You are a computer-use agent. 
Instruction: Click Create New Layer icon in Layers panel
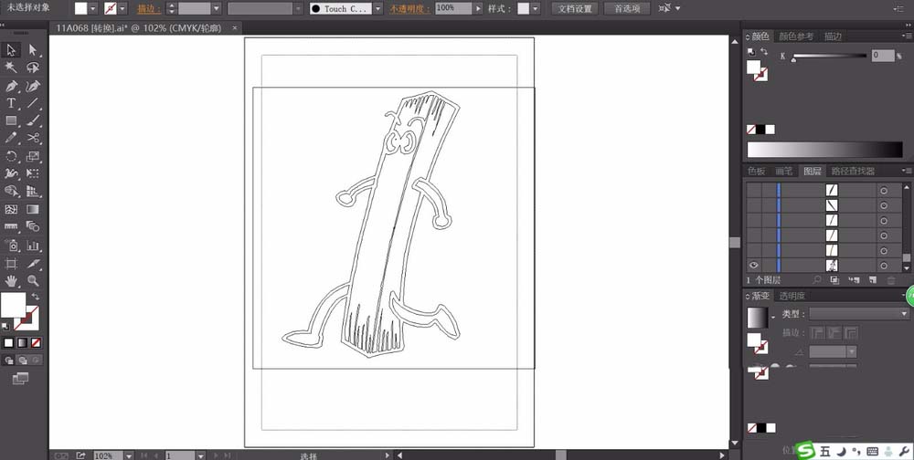(873, 280)
